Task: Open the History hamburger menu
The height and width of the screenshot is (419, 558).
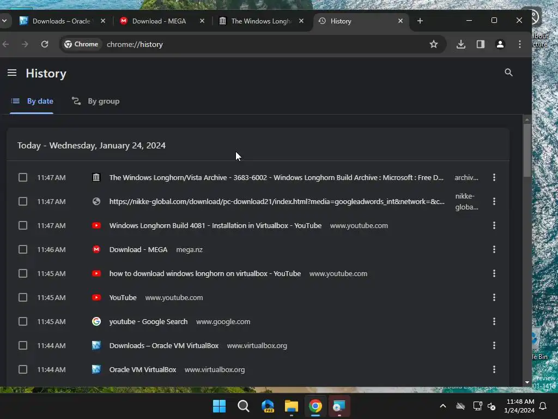Action: tap(12, 73)
